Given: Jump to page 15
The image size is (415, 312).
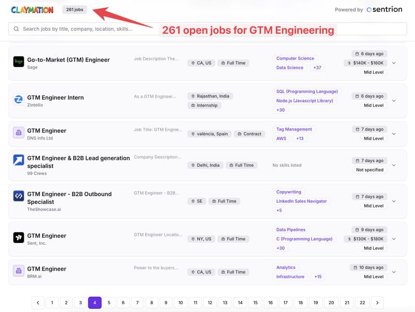Looking at the screenshot, I should point(255,303).
